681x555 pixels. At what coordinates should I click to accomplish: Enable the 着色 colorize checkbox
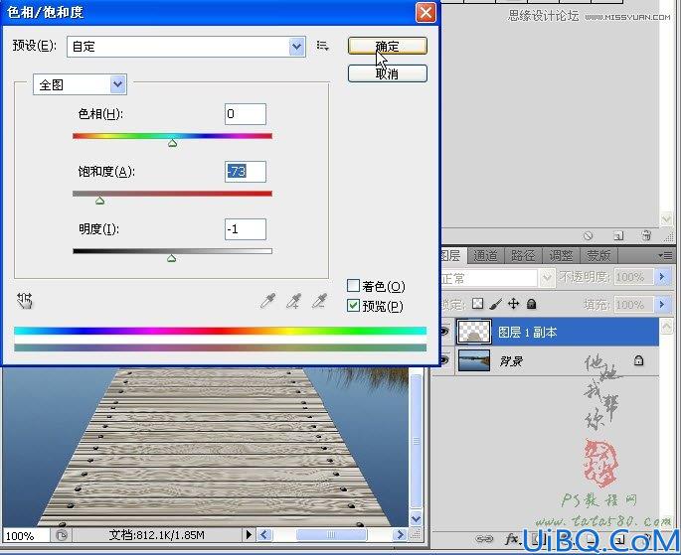[354, 286]
